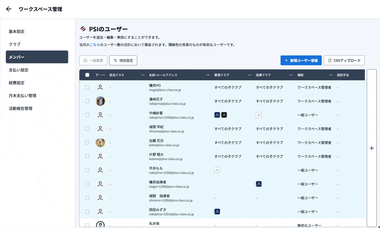The height and width of the screenshot is (228, 380).
Task: Click the 指導クラブ club badge for 中嶋紗夏
Action: [259, 115]
